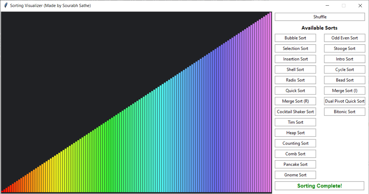Begin Cycle Sort
This screenshot has height=194, width=369.
pos(345,69)
